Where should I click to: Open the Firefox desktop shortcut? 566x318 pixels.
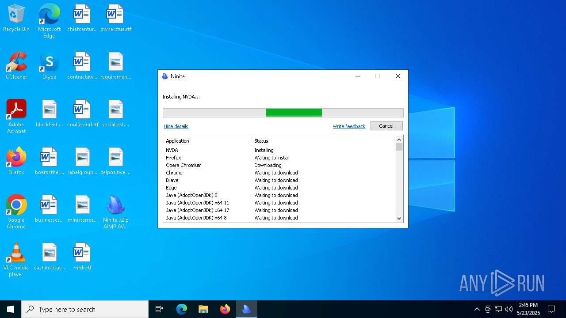(16, 162)
